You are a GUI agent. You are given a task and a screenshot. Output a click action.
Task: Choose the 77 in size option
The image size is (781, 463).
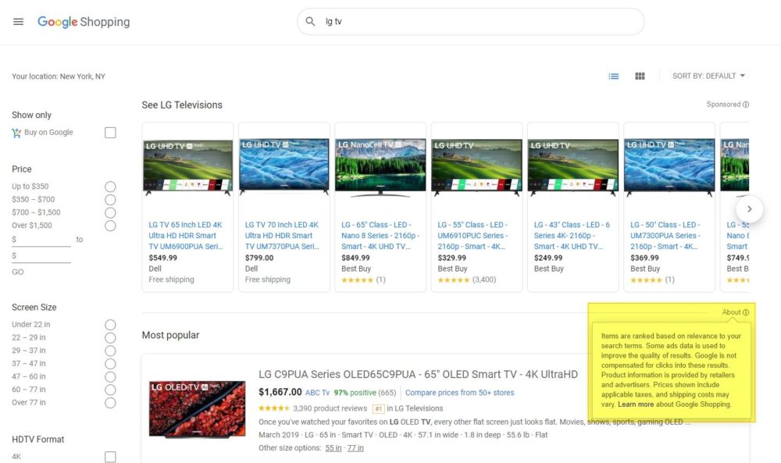355,448
